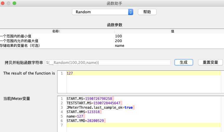Click the START.YMD=20200529 variable line
This screenshot has width=224, height=132.
click(85, 121)
